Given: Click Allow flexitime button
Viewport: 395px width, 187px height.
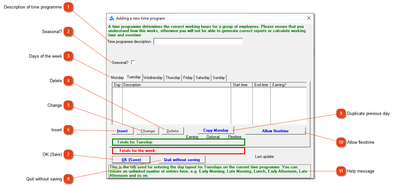Looking at the screenshot, I should 275,131.
